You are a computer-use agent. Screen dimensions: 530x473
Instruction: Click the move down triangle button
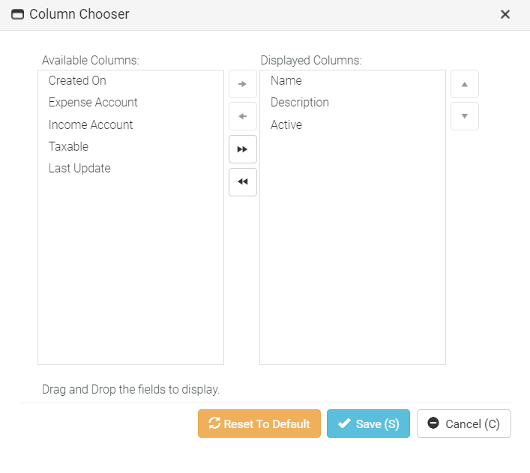(464, 116)
